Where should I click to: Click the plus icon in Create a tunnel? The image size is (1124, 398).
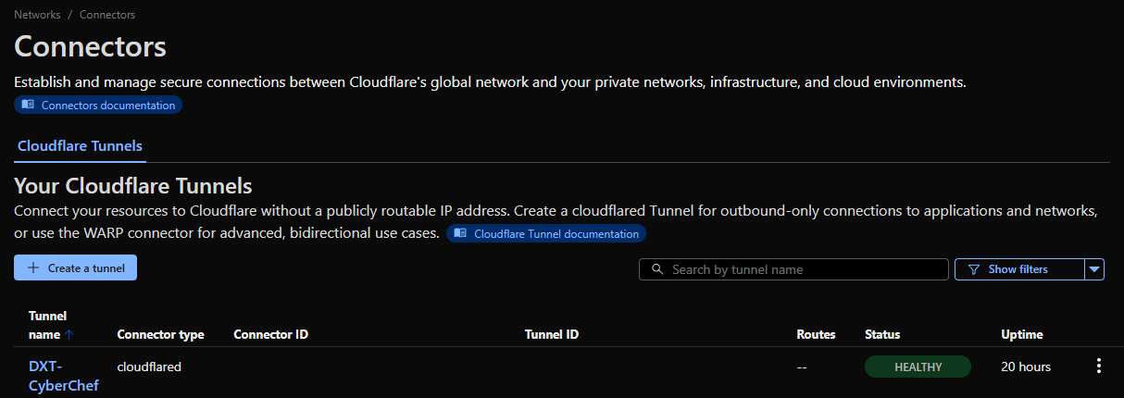(33, 268)
